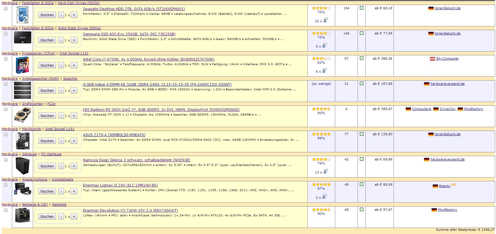This screenshot has height=234, width=496.
Task: Click user reviews icon for Seagate HDD
Action: pyautogui.click(x=325, y=20)
